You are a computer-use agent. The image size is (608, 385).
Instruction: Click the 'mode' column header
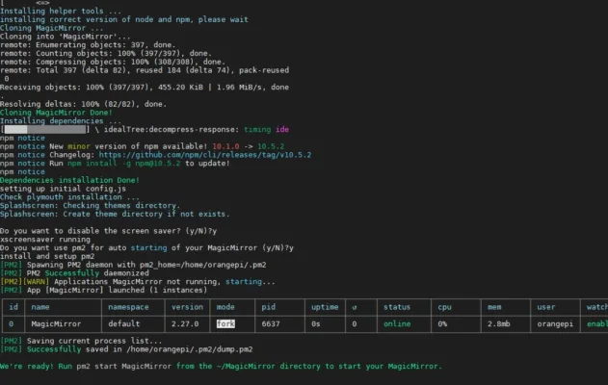pos(225,307)
